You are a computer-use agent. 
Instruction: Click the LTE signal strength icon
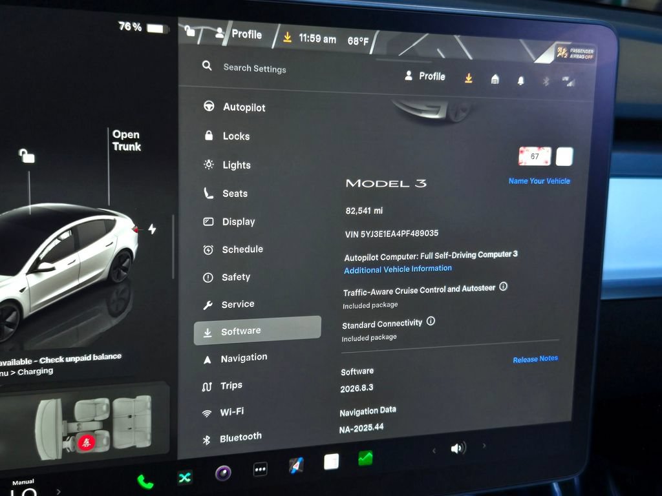pos(569,81)
